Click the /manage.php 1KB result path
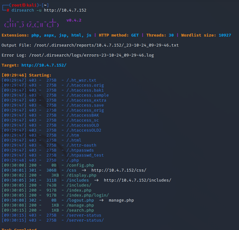239x230 pixels. (x=80, y=205)
